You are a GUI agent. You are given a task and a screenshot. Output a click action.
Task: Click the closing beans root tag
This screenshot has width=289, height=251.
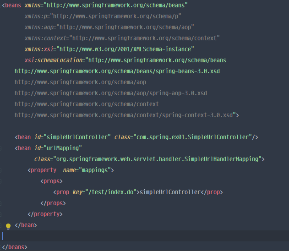(15, 247)
